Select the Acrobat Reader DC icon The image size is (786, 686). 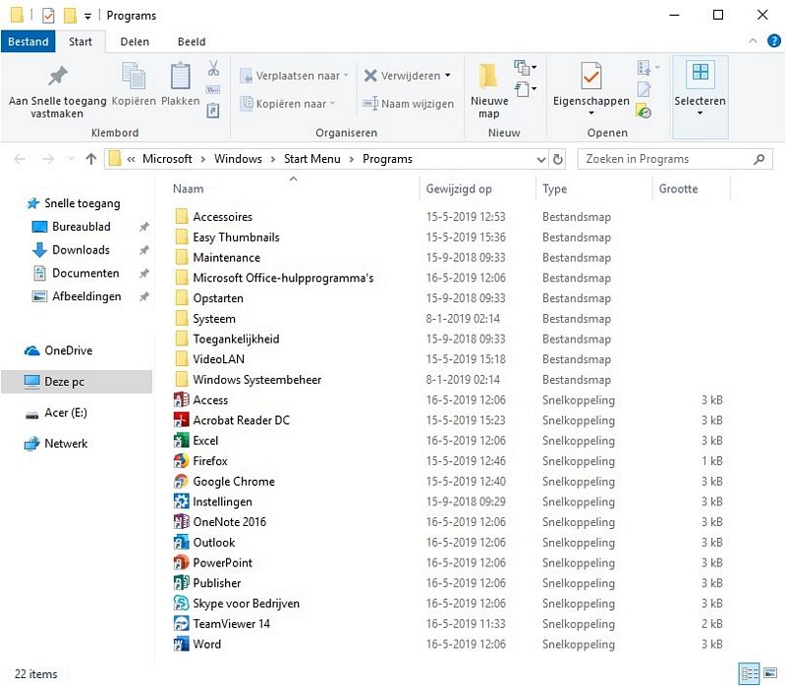click(x=181, y=420)
